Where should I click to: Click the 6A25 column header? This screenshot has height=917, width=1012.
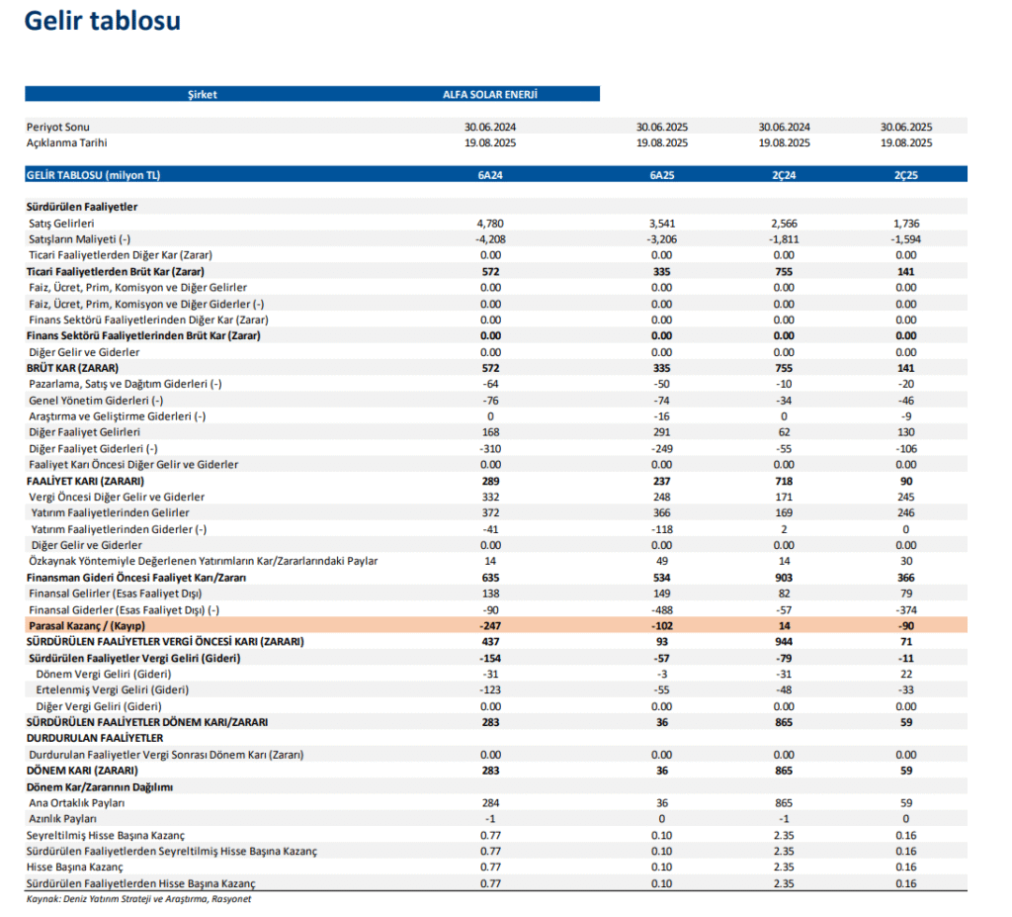[661, 175]
